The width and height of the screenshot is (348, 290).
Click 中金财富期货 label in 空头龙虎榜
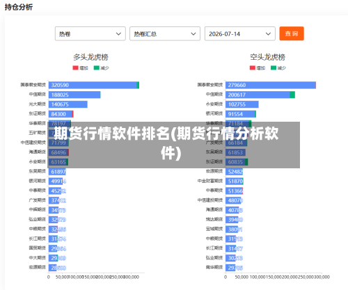click(210, 181)
